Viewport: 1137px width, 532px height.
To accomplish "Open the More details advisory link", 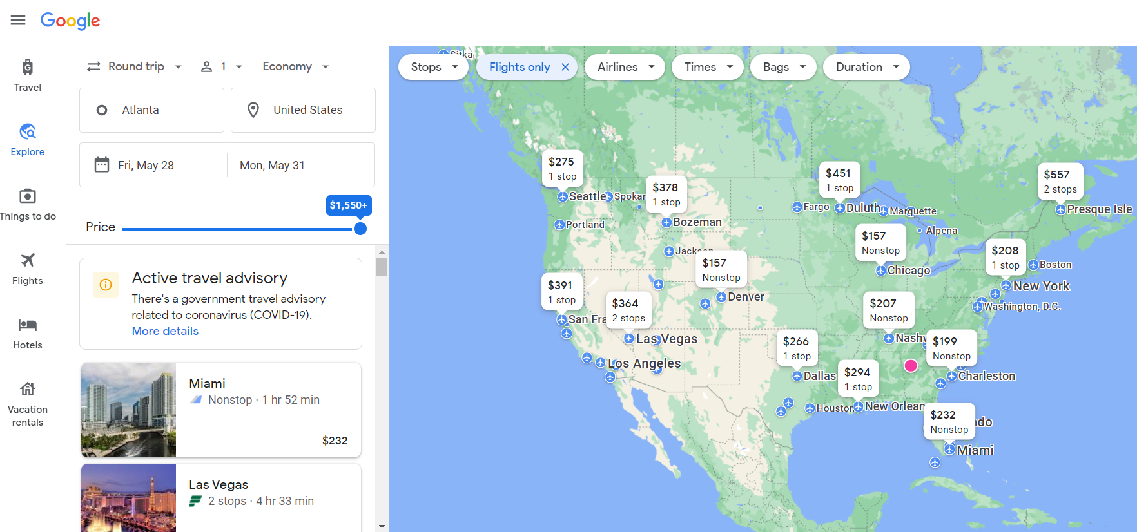I will [165, 331].
